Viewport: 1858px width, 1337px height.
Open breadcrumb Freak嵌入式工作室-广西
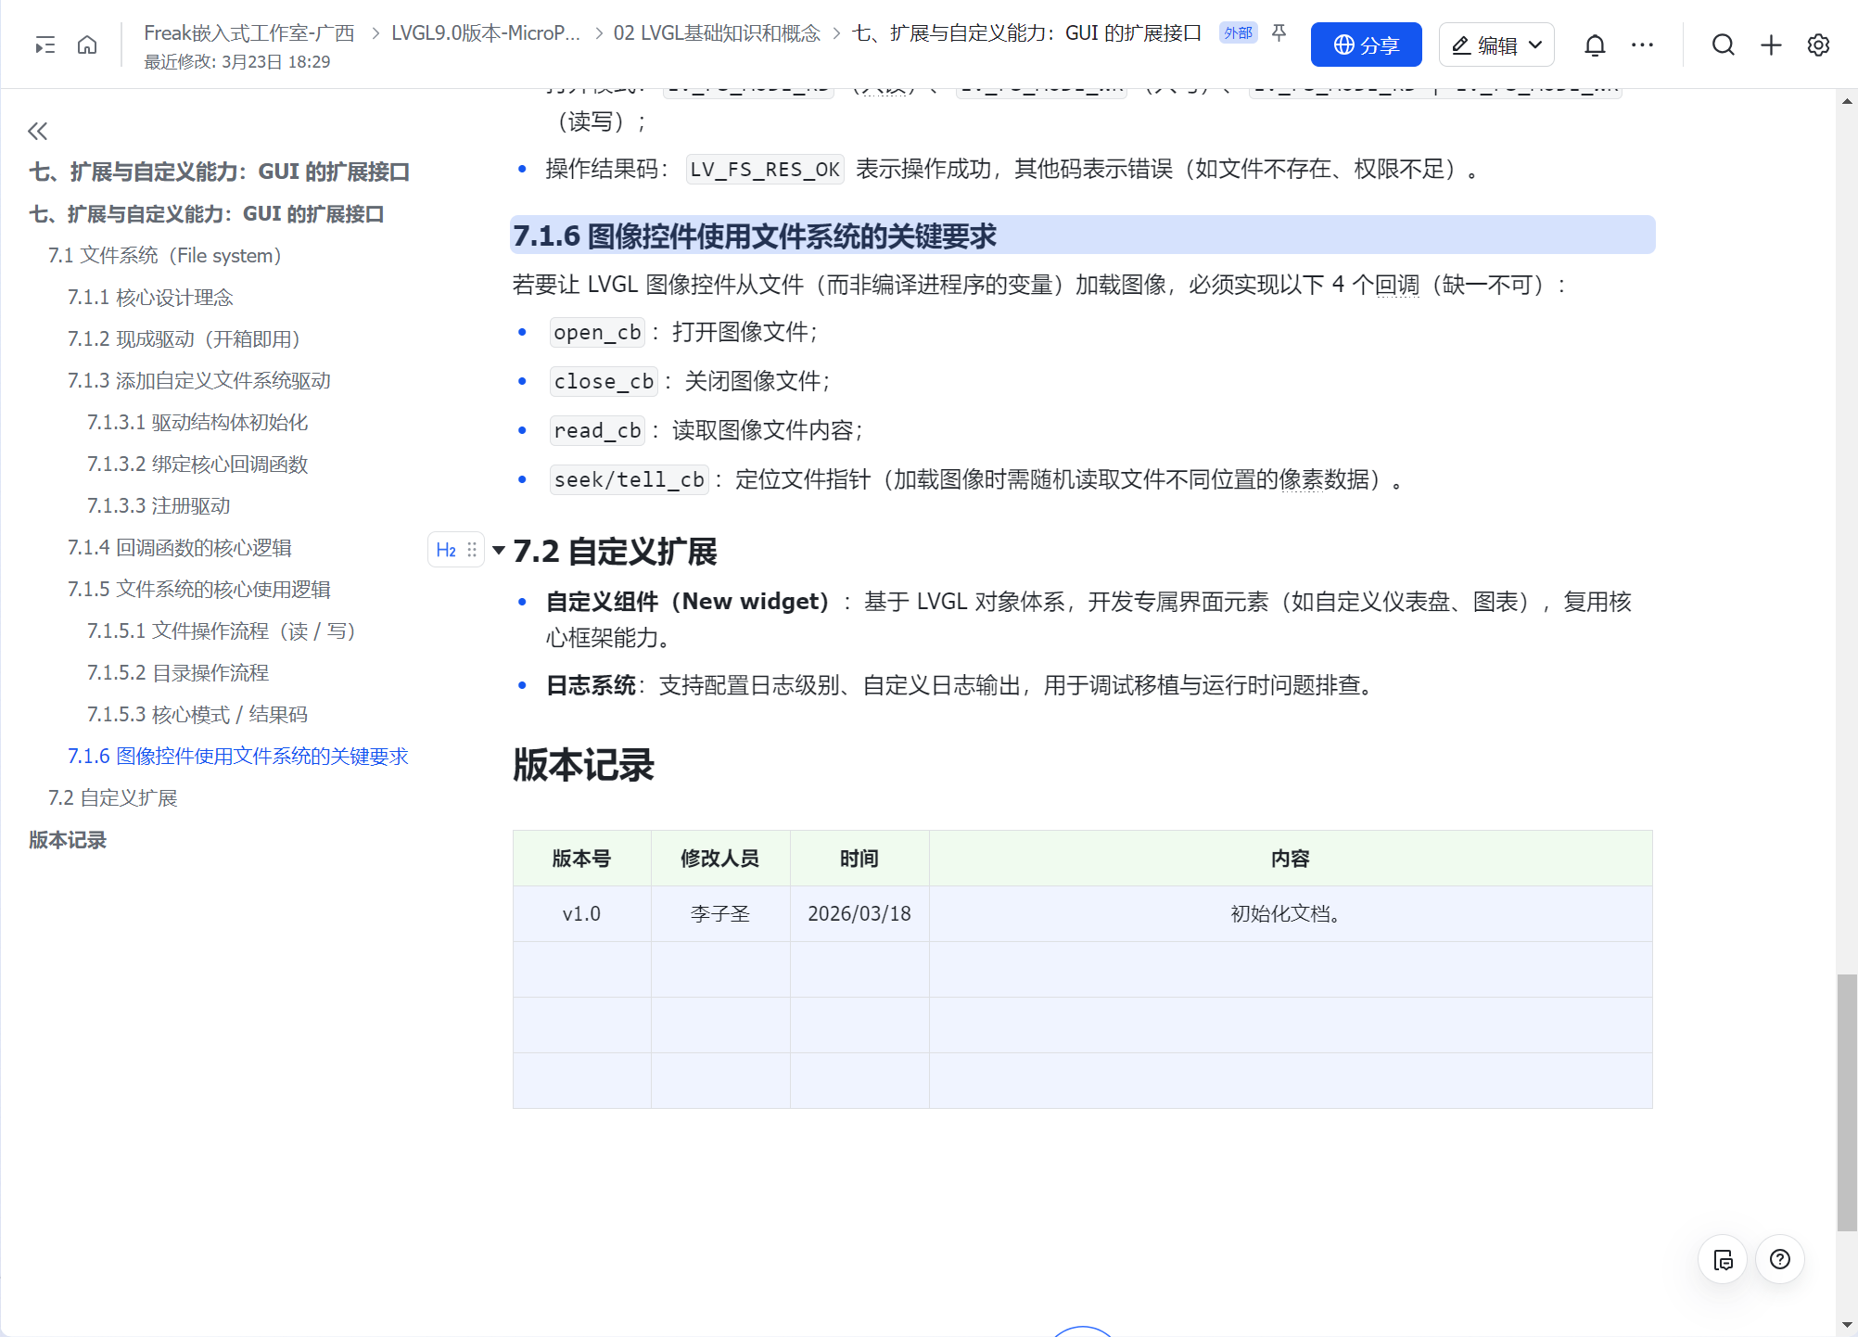(x=248, y=33)
